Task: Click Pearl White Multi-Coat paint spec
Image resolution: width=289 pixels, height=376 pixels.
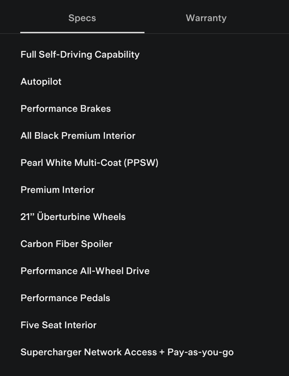Action: click(x=89, y=163)
